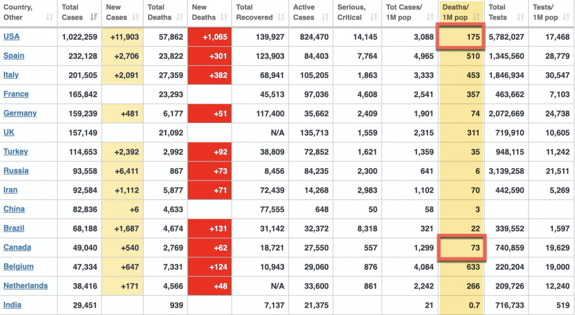Open the USA country link

(11, 36)
